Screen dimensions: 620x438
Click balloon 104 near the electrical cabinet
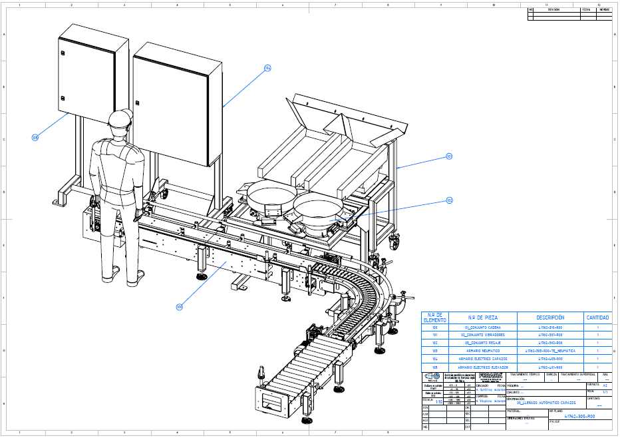(x=267, y=69)
